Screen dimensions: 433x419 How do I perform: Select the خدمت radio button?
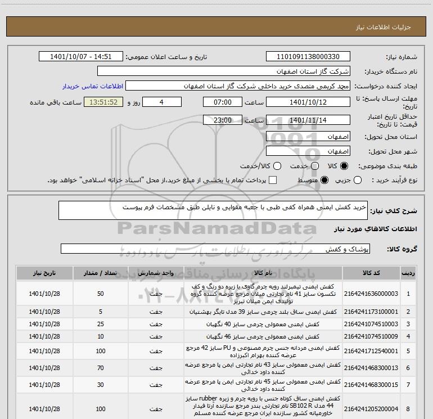click(x=315, y=166)
